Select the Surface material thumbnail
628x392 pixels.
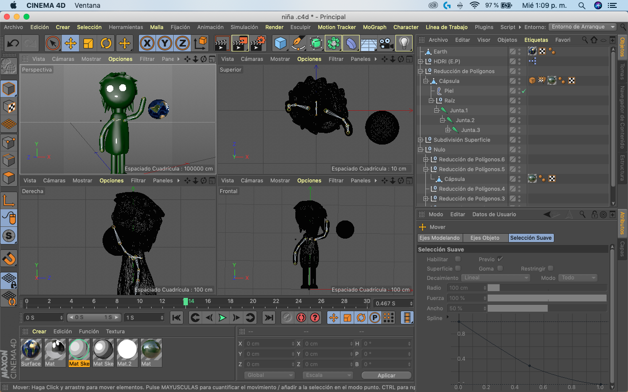pos(31,350)
